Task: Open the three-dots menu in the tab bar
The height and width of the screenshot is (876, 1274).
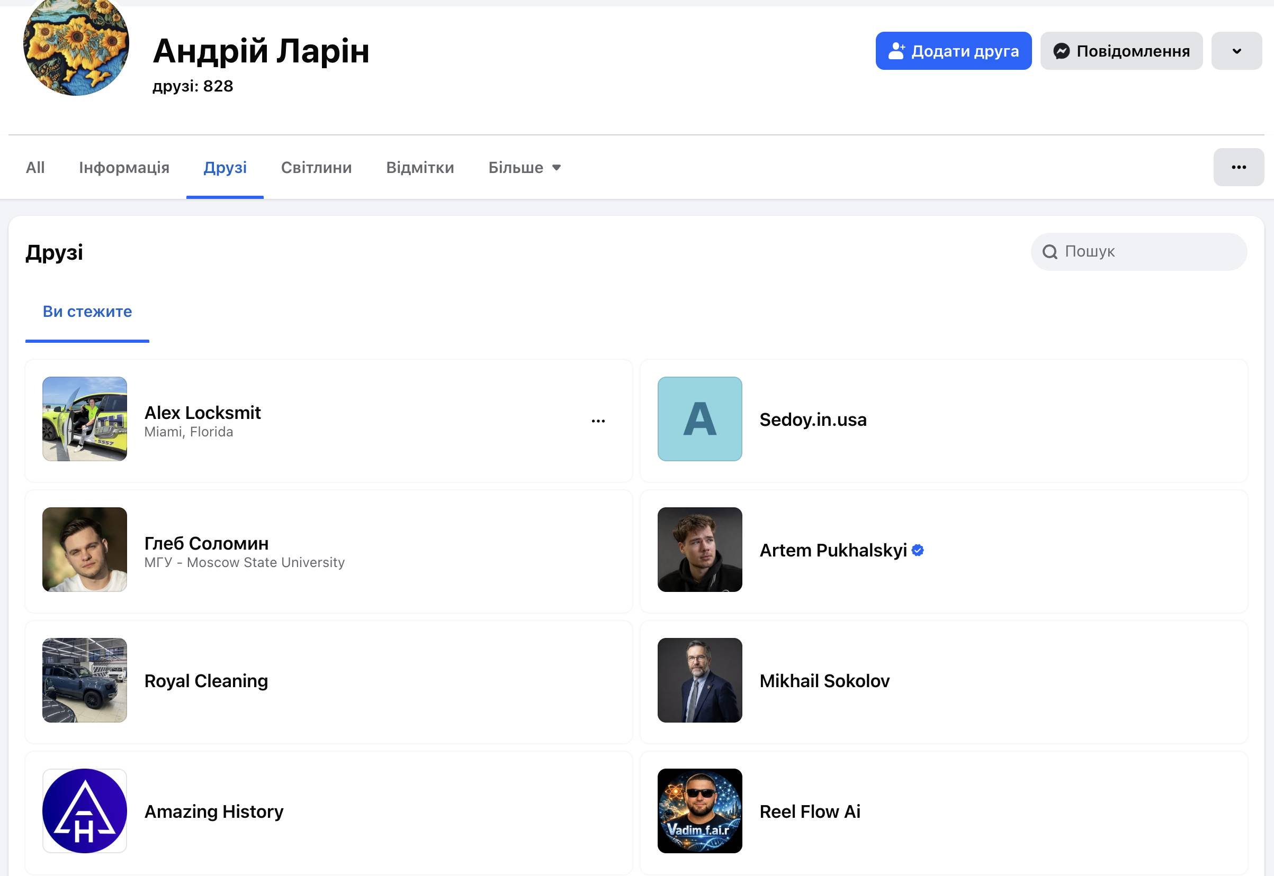Action: tap(1239, 167)
